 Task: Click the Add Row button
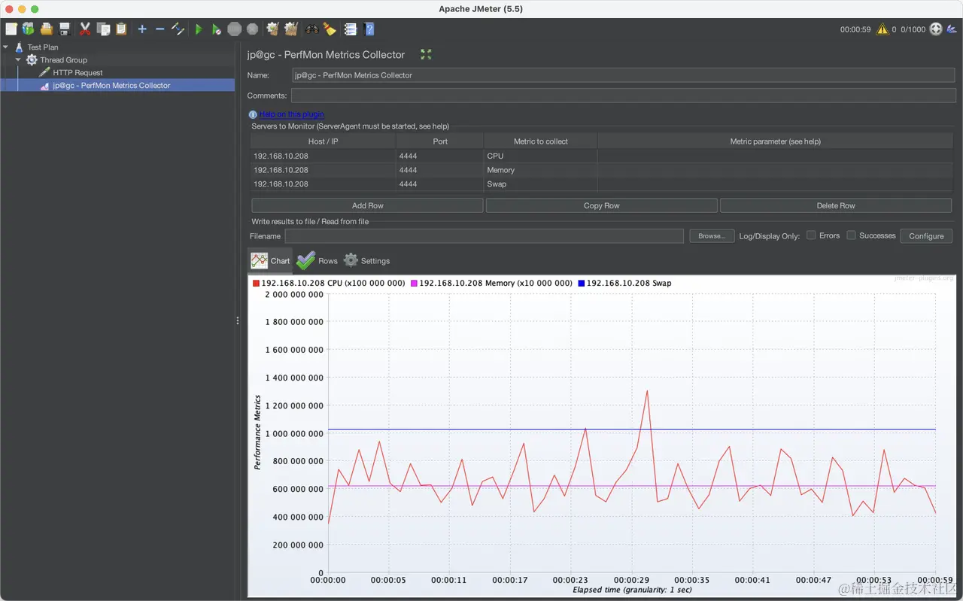[367, 205]
